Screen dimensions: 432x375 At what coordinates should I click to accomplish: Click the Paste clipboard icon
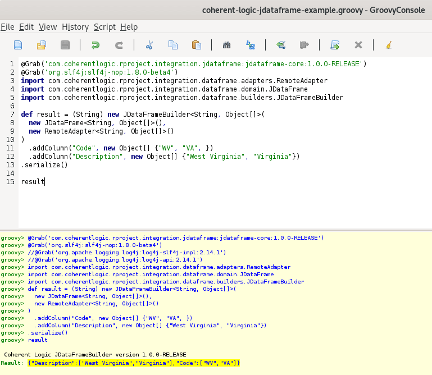[x=197, y=45]
